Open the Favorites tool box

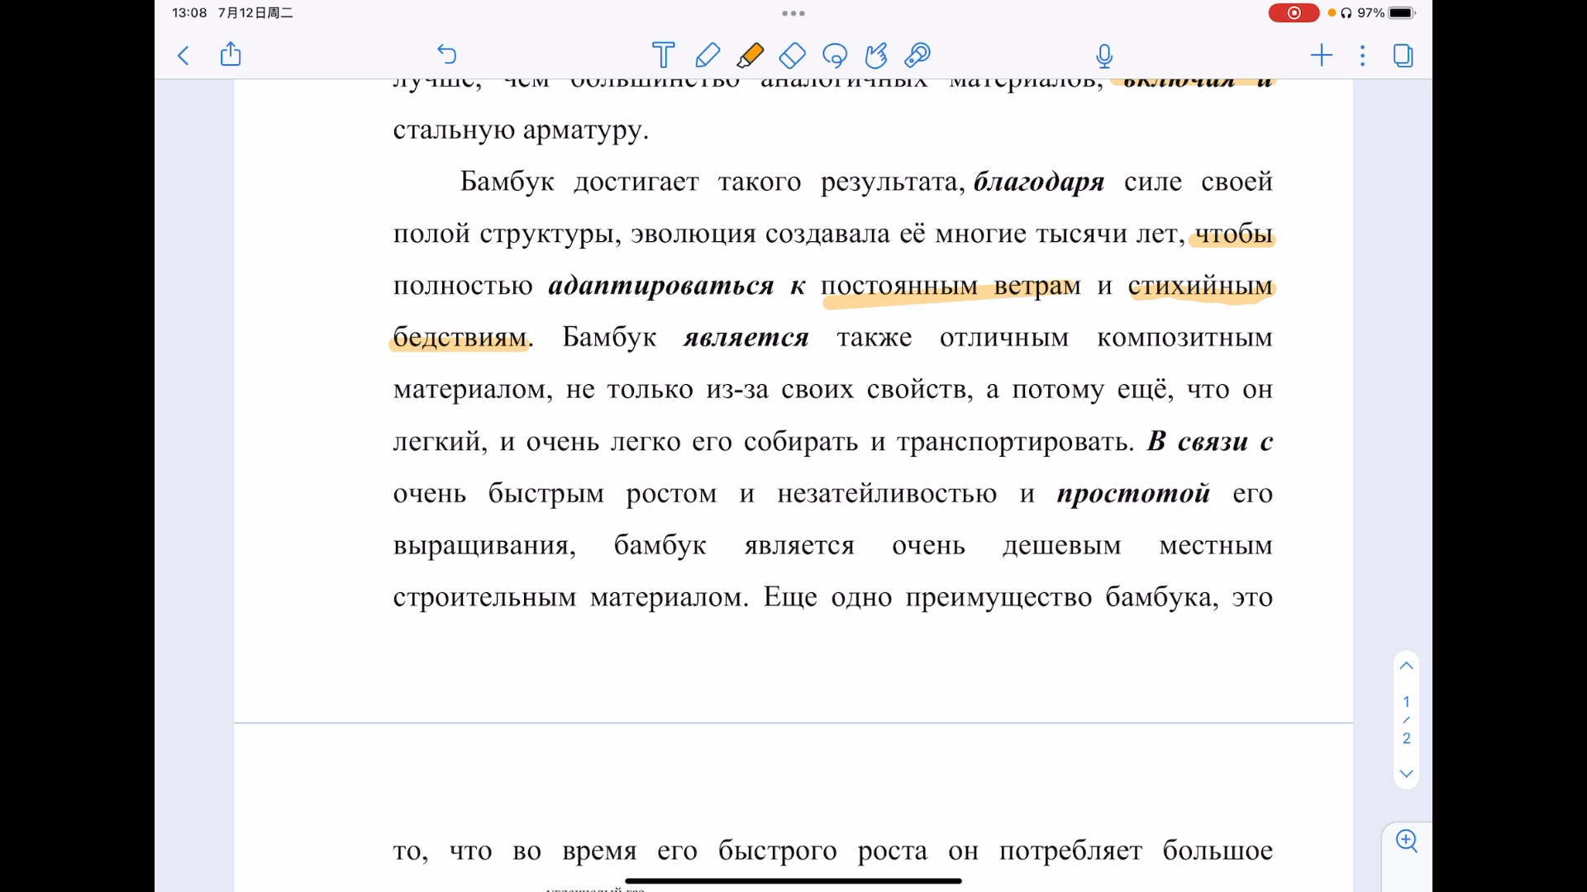coord(917,55)
